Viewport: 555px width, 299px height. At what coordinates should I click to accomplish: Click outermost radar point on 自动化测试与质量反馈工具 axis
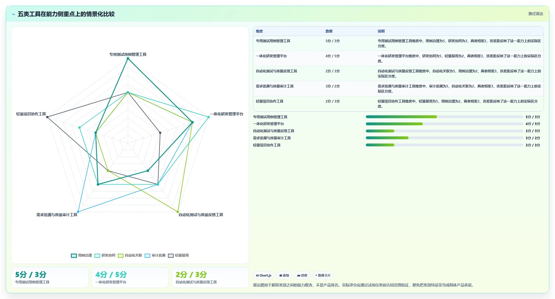coord(178,212)
